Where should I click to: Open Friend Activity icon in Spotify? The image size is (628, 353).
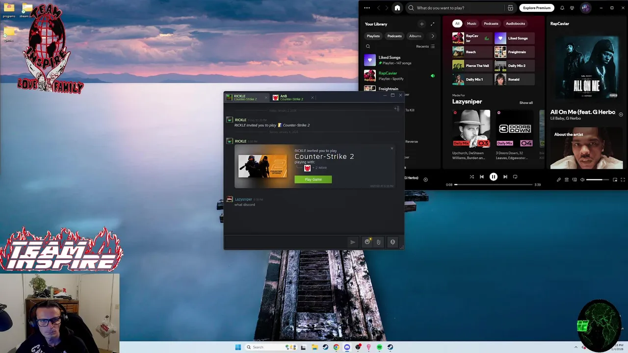pyautogui.click(x=572, y=8)
